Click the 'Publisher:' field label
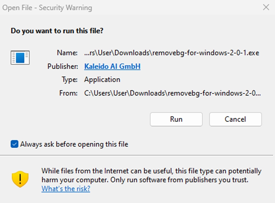Image resolution: width=275 pixels, height=203 pixels. click(x=63, y=66)
